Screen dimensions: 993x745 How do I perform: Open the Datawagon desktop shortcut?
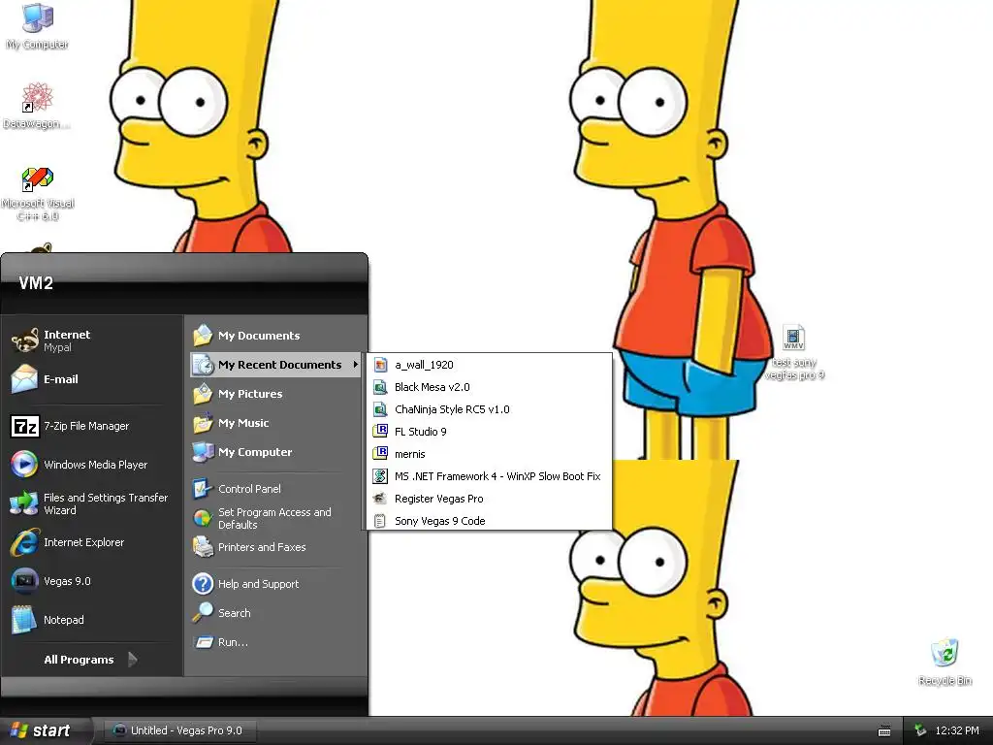[x=37, y=106]
